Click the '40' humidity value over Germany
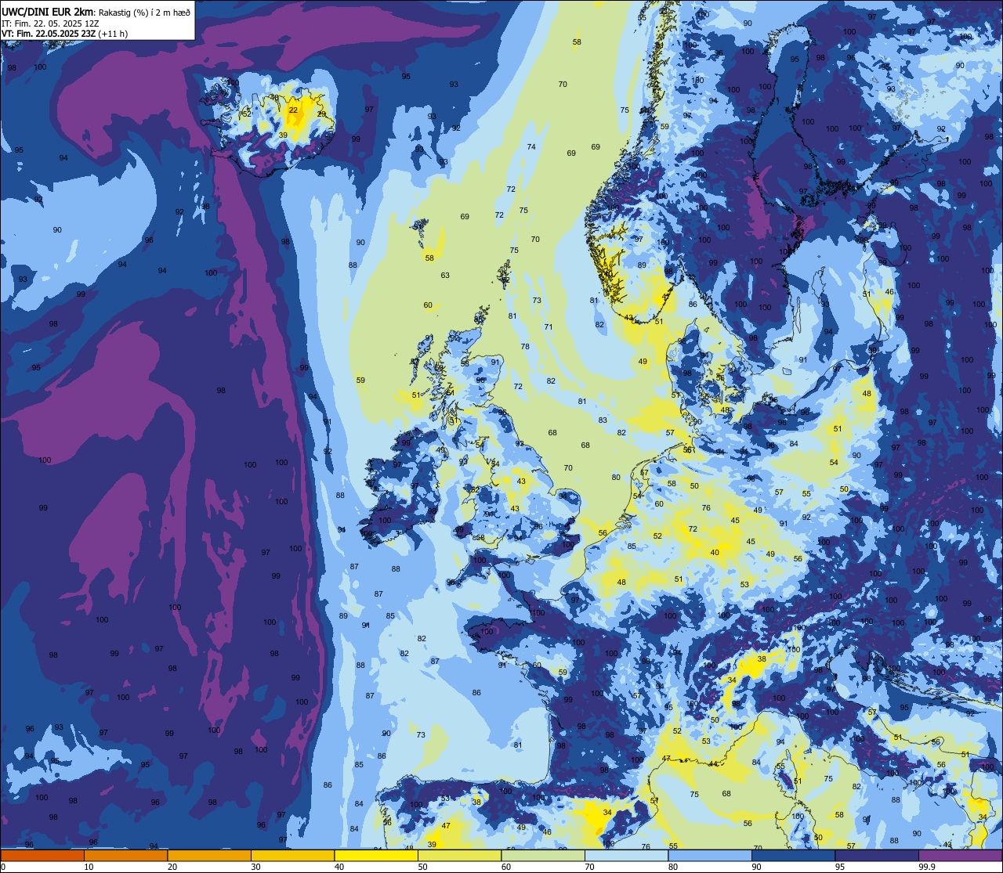Screen dimensions: 1003x873 (x=714, y=553)
